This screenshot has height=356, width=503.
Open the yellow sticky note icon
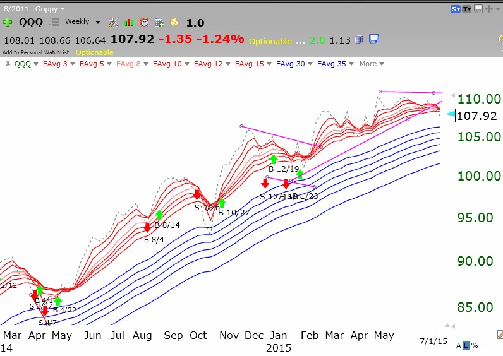tap(174, 22)
